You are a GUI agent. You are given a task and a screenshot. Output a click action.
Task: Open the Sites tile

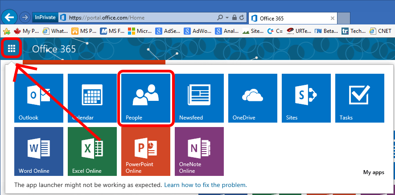pyautogui.click(x=306, y=98)
